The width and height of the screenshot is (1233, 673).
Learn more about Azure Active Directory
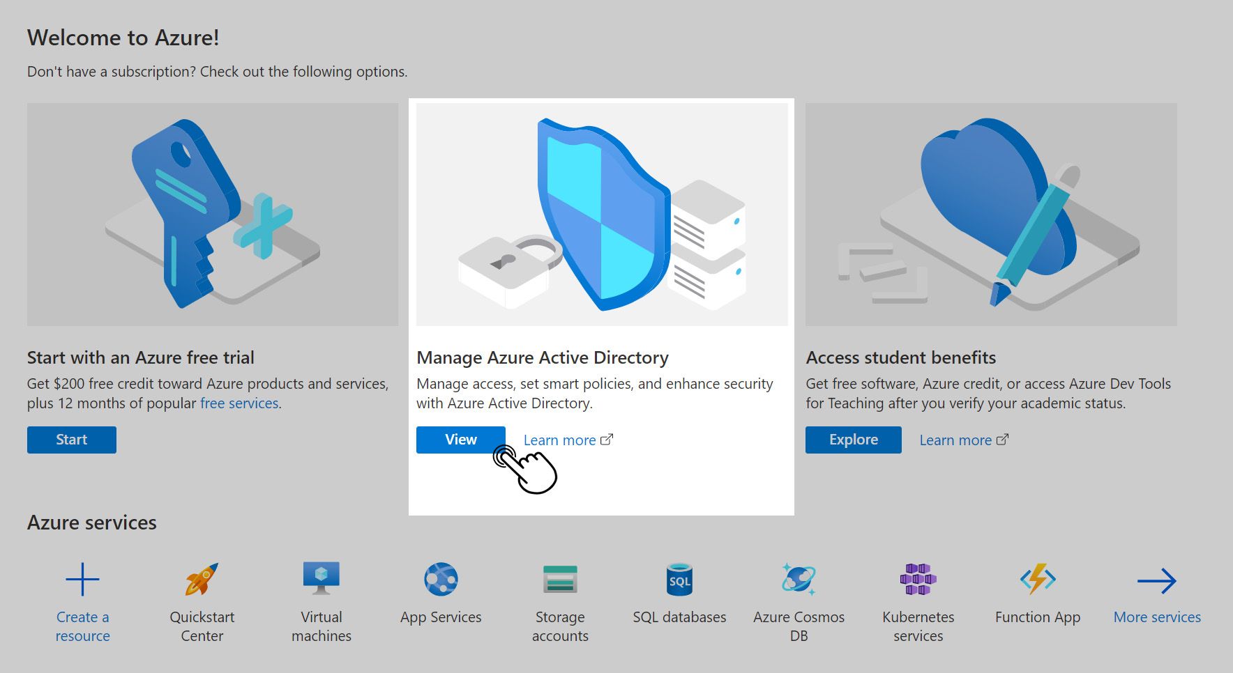click(561, 440)
